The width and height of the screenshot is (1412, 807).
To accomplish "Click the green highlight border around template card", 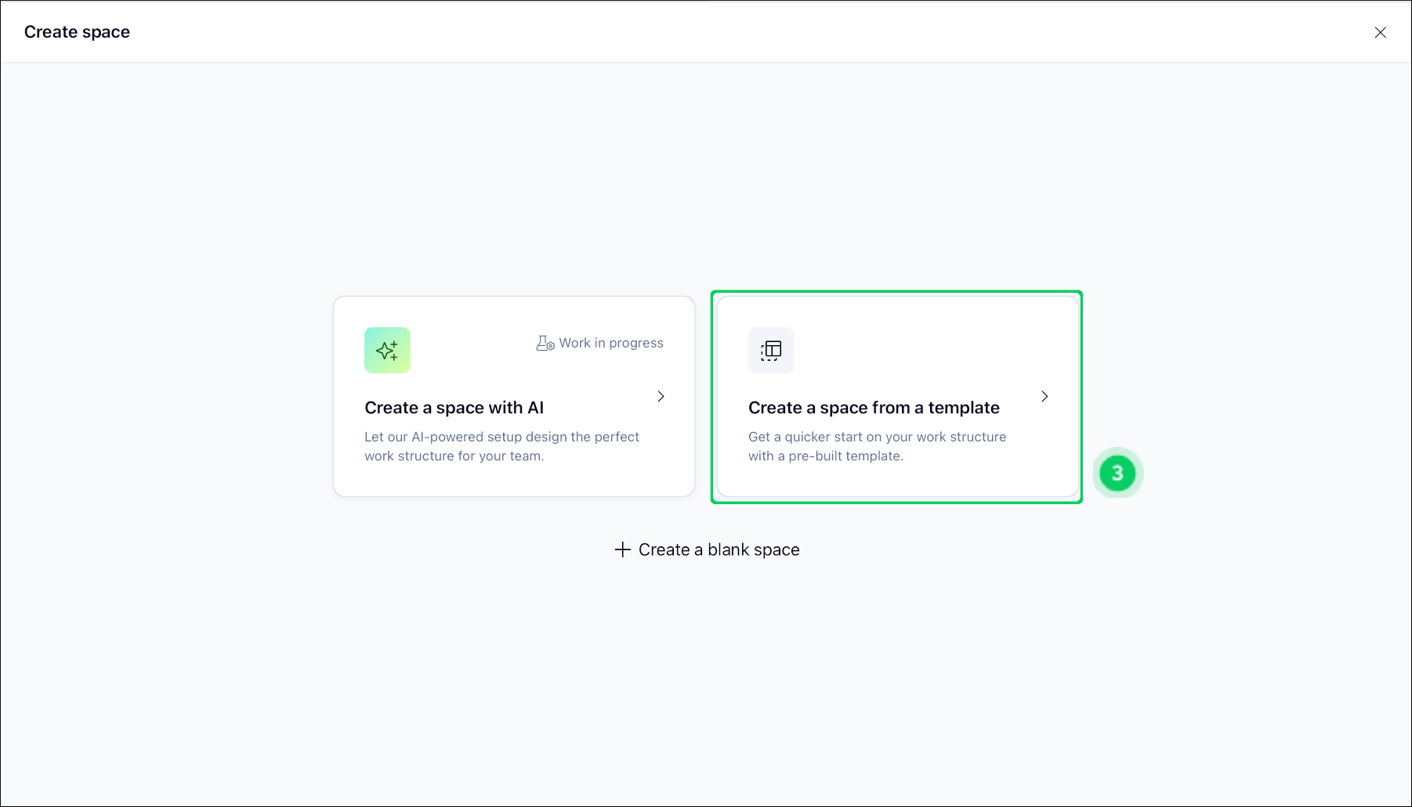I will pyautogui.click(x=896, y=502).
